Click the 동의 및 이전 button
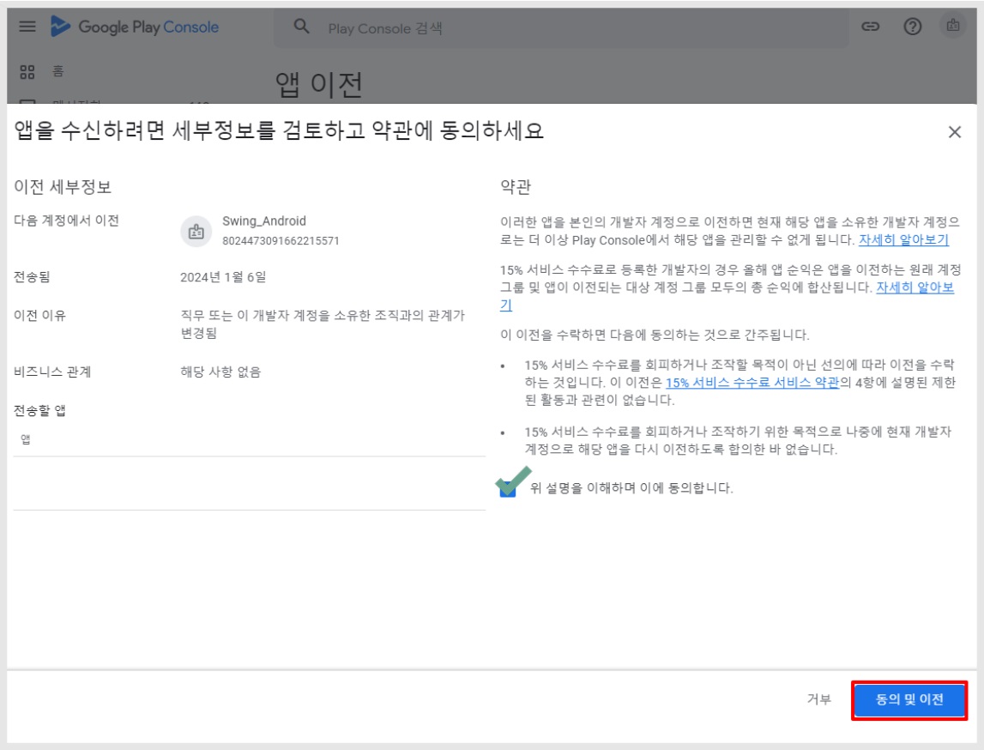 tap(909, 699)
